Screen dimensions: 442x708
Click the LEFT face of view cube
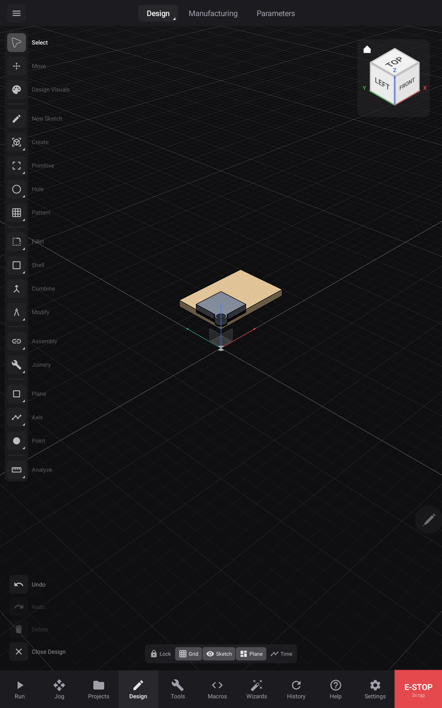click(382, 84)
